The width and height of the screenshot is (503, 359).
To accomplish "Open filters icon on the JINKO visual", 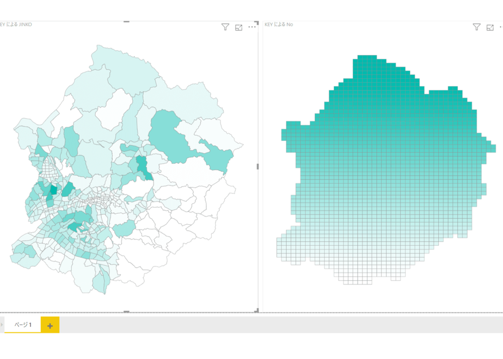I will pos(225,27).
